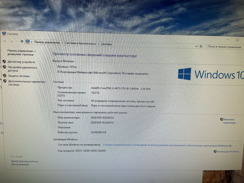
Task: Click the Просмотр основных сведений heading
Action: coord(95,55)
